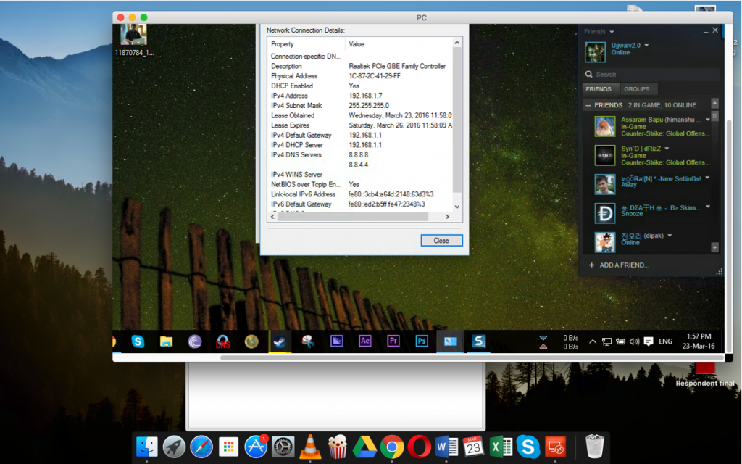
Task: Open Google Drive from the dock
Action: [x=365, y=447]
